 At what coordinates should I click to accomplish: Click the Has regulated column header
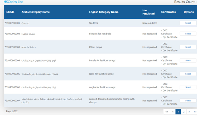(x=149, y=12)
